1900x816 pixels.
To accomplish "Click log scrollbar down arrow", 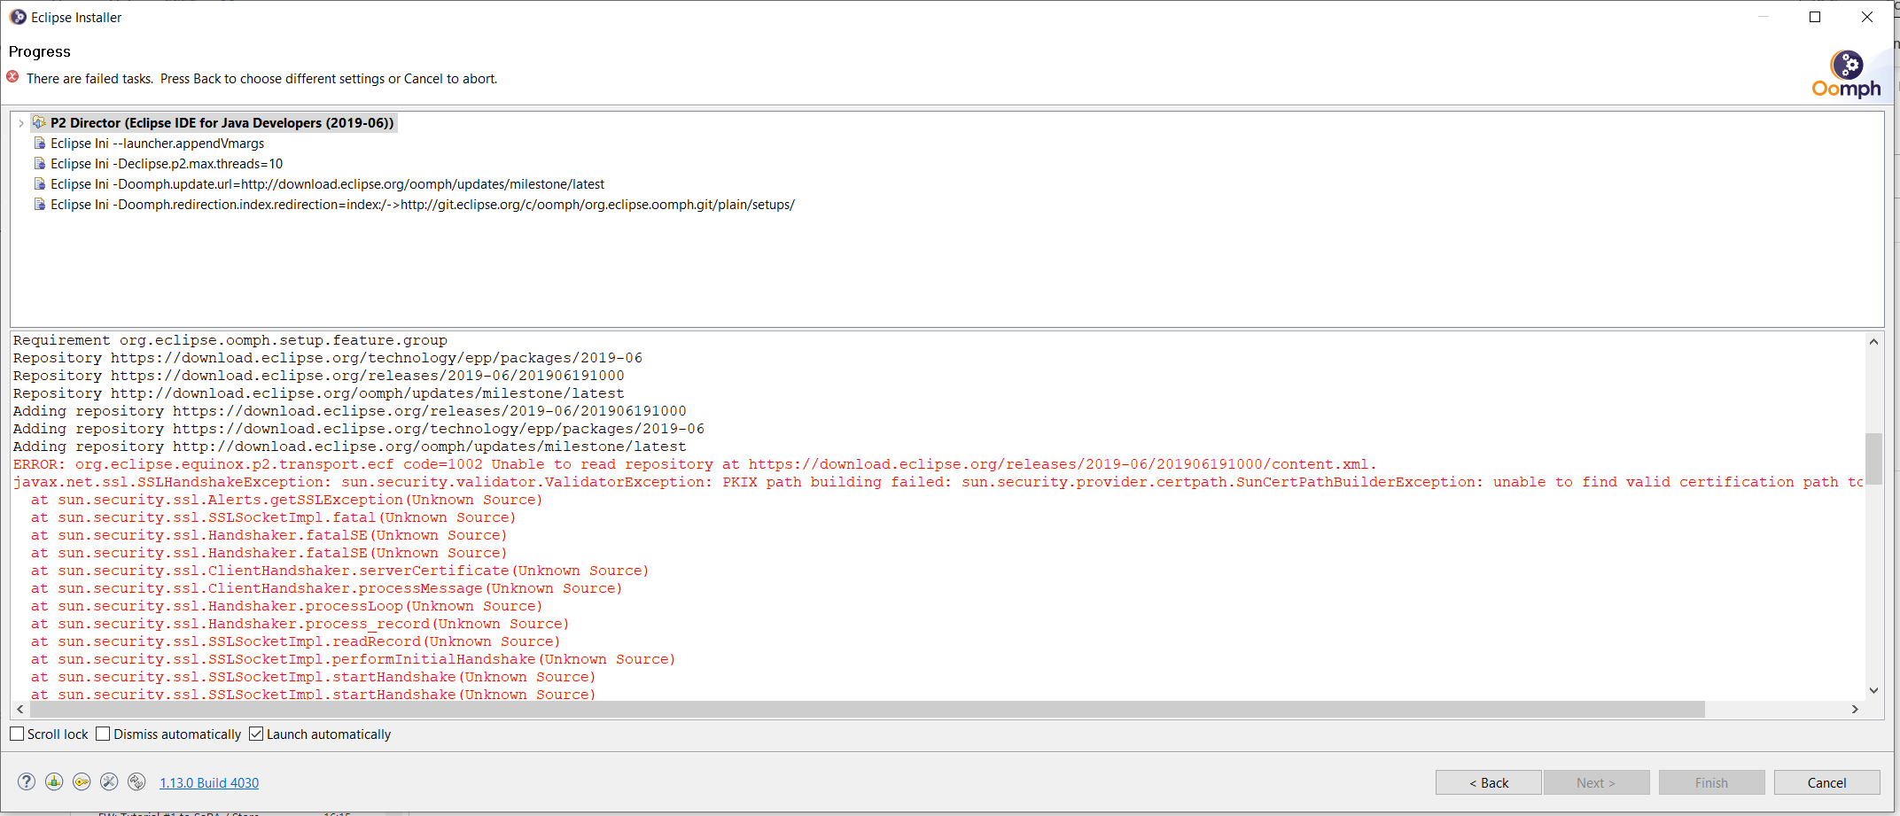I will pos(1873,690).
